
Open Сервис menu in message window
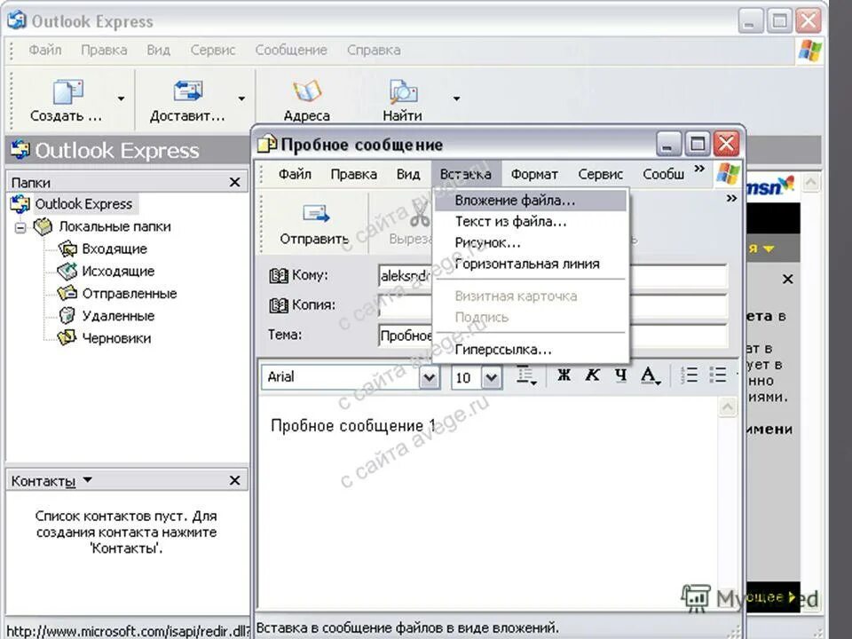pos(601,174)
